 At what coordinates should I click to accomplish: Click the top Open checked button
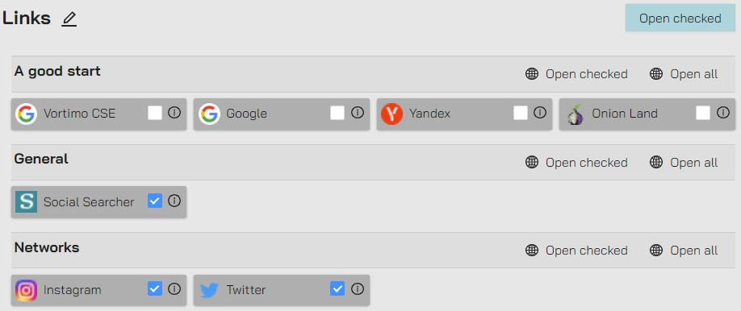tap(680, 19)
